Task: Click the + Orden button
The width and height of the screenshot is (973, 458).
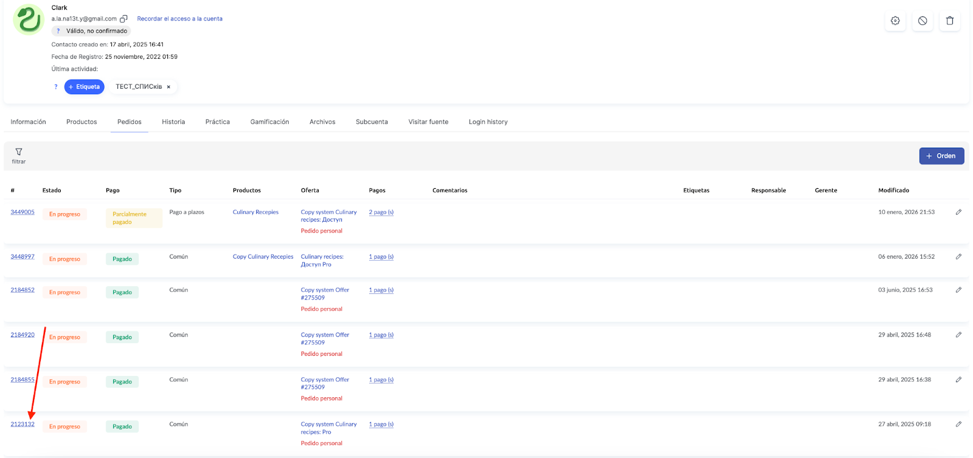Action: coord(941,156)
